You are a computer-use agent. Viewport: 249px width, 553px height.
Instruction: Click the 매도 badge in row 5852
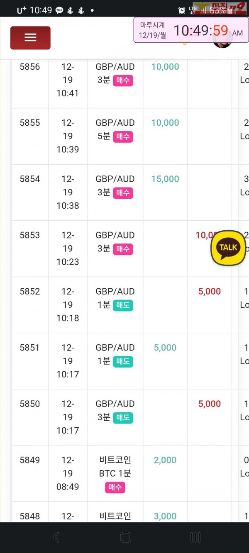[x=123, y=305]
